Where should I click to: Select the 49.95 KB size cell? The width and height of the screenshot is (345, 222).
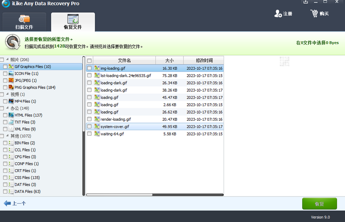point(170,126)
